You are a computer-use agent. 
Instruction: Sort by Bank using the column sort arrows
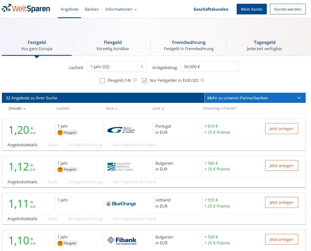coord(116,109)
